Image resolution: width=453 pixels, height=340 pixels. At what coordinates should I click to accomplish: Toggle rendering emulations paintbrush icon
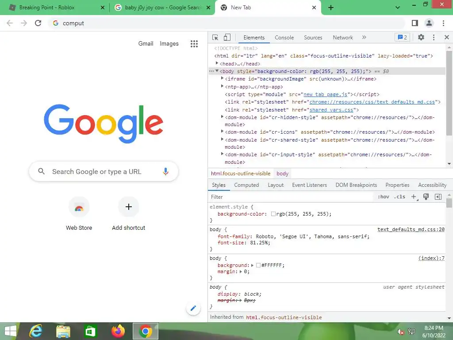[426, 197]
